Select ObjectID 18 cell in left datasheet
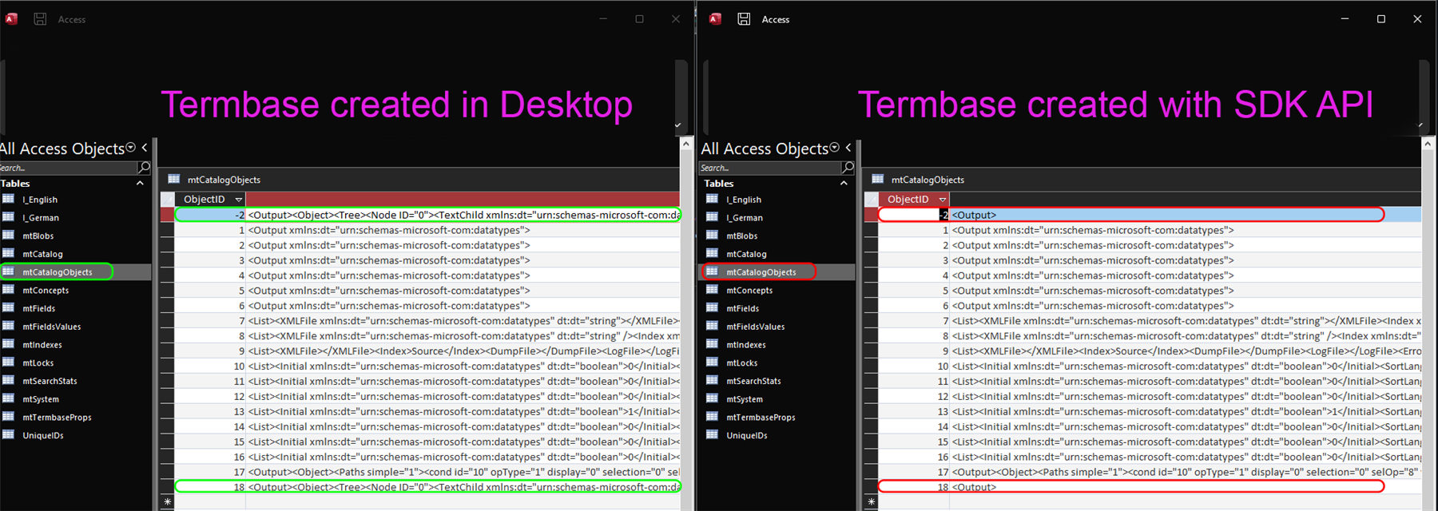 click(x=210, y=487)
